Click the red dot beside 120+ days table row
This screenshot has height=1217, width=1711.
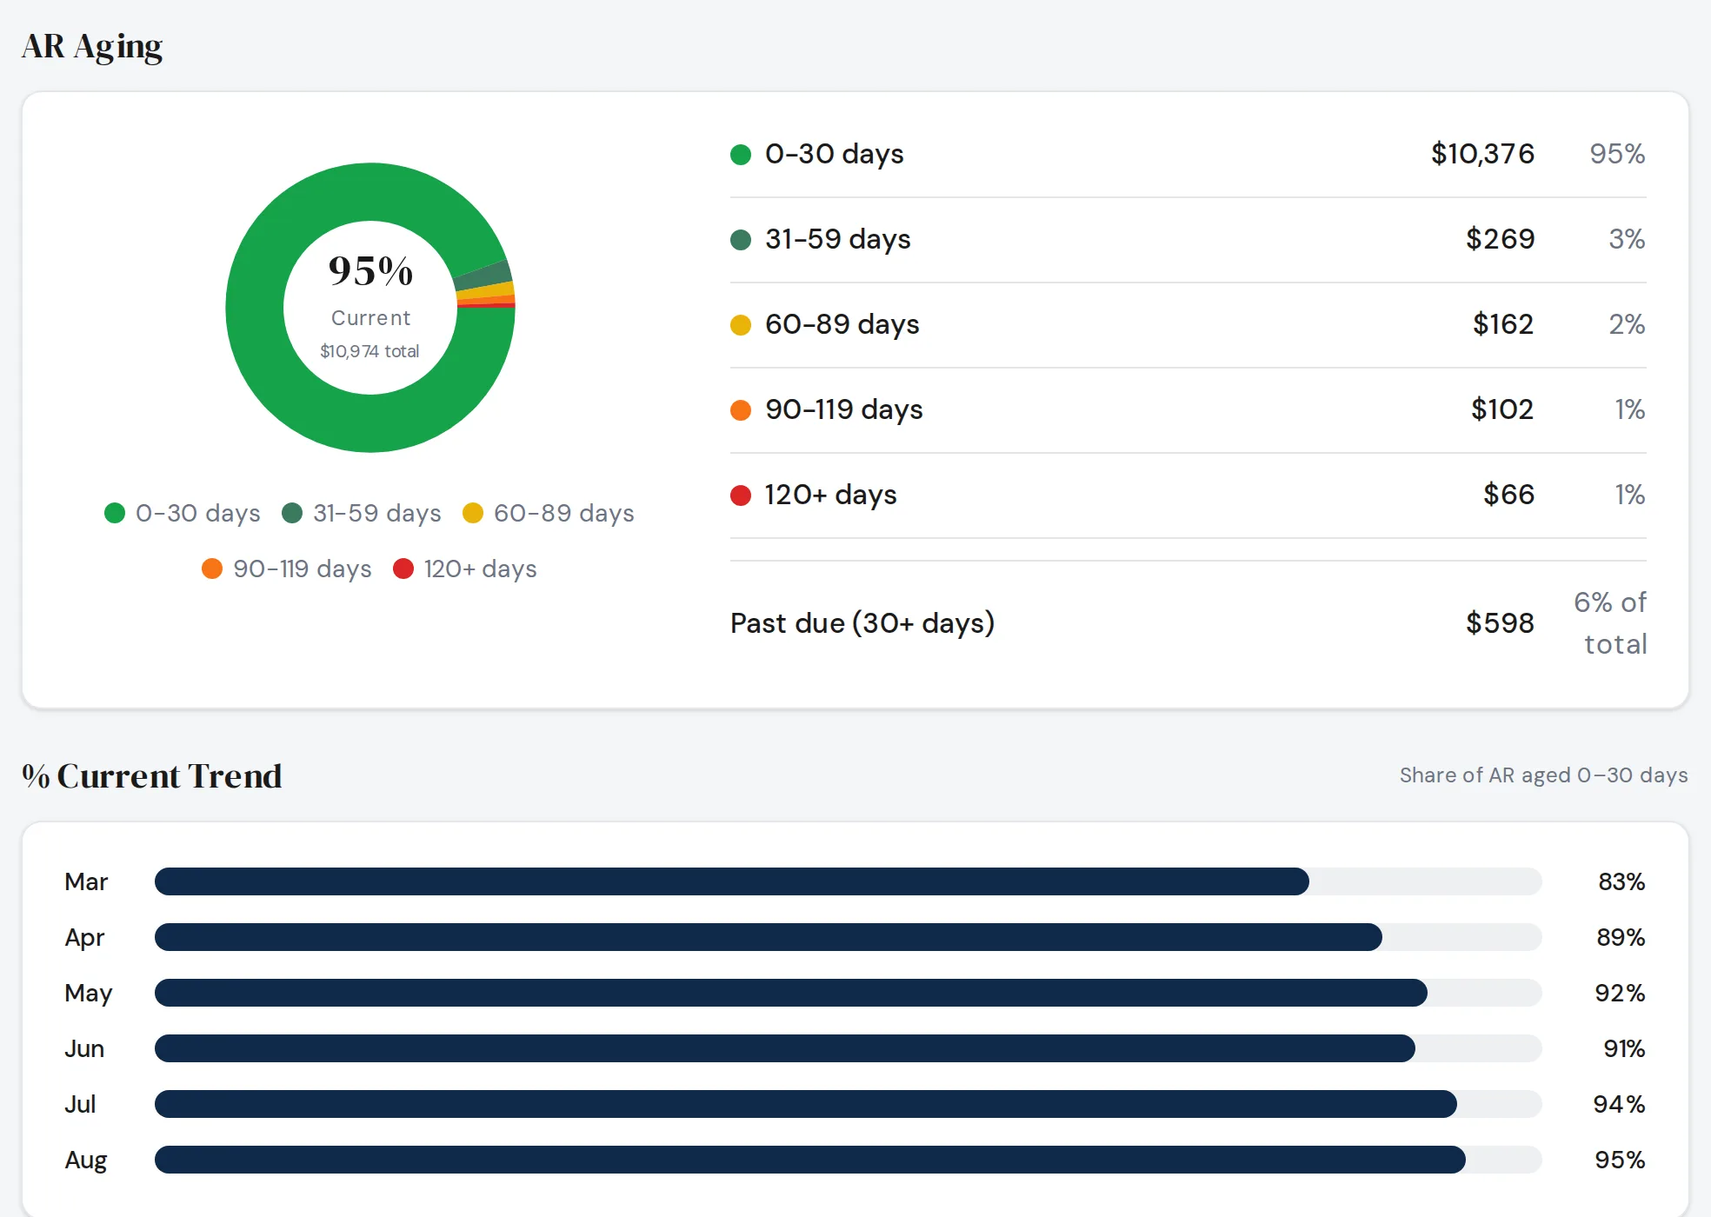[741, 495]
